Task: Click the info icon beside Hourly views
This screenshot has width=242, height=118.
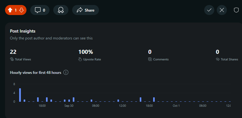Action: tap(66, 72)
